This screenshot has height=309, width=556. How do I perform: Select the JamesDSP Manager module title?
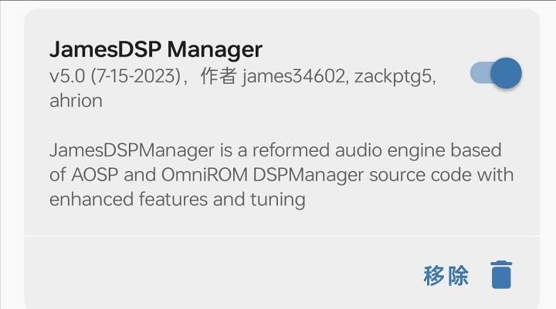155,49
